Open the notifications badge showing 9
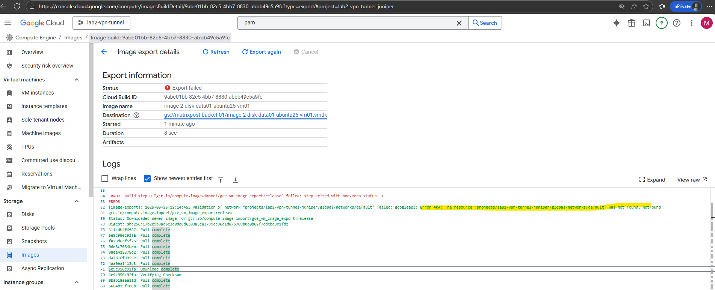Image resolution: width=715 pixels, height=290 pixels. coord(662,23)
